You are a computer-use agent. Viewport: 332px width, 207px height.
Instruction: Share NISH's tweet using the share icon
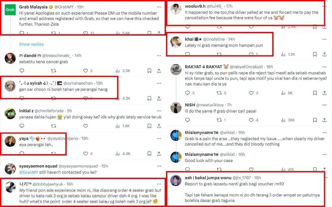pyautogui.click(x=324, y=120)
